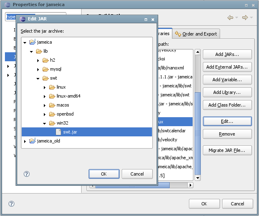Image resolution: width=259 pixels, height=216 pixels.
Task: Collapse the swt folder
Action: click(38, 78)
